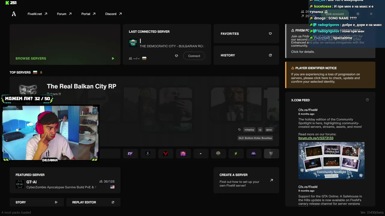
Task: Select the rp tag
Action: pos(260,130)
